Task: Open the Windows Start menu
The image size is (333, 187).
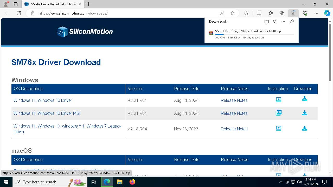Action: tap(6, 182)
